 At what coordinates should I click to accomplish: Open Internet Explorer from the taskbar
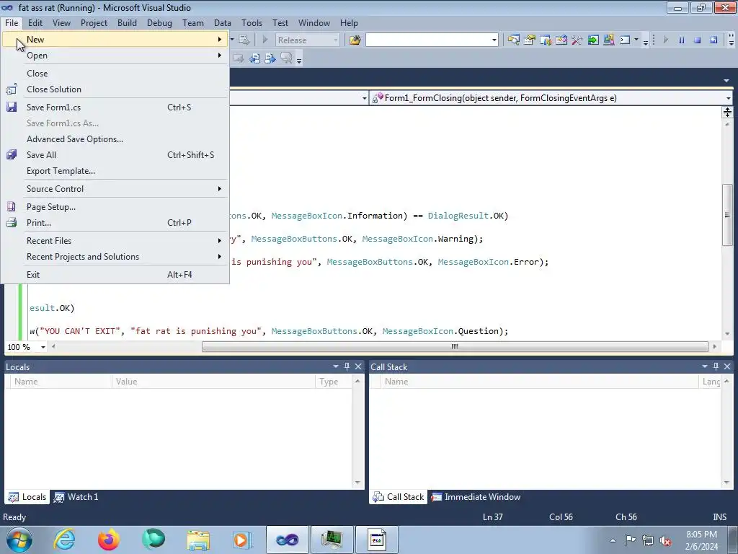click(x=64, y=540)
